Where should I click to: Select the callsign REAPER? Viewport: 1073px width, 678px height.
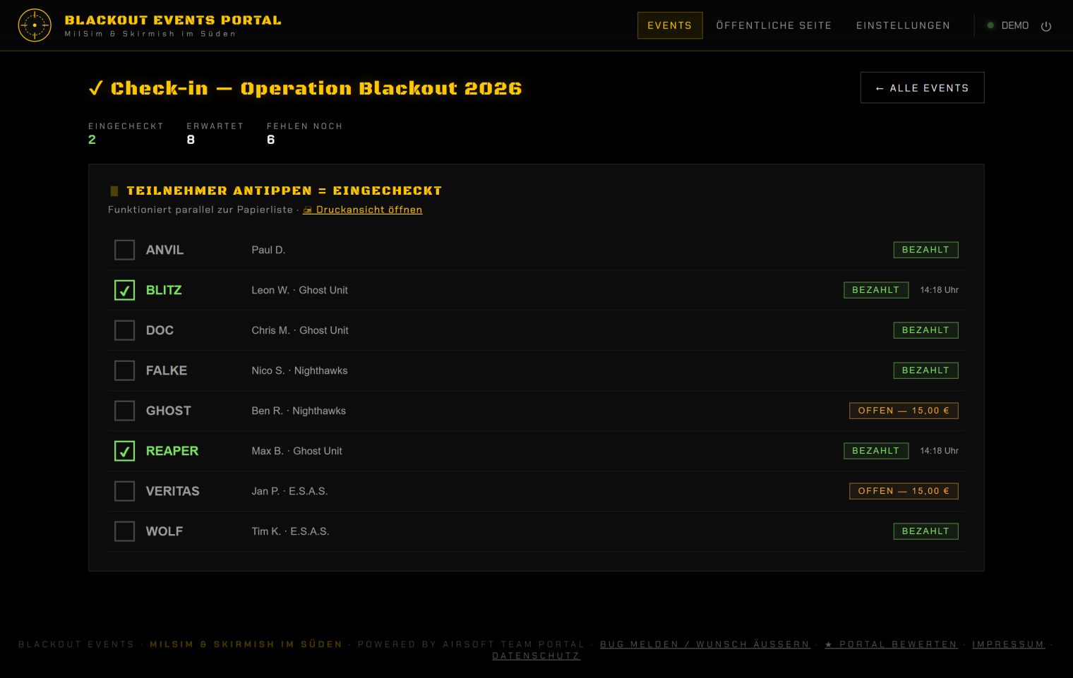(x=172, y=451)
